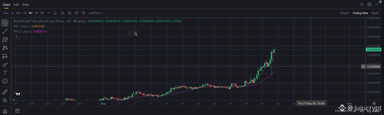This screenshot has width=384, height=115.
Task: Switch to the Data tab
Action: (26, 5)
